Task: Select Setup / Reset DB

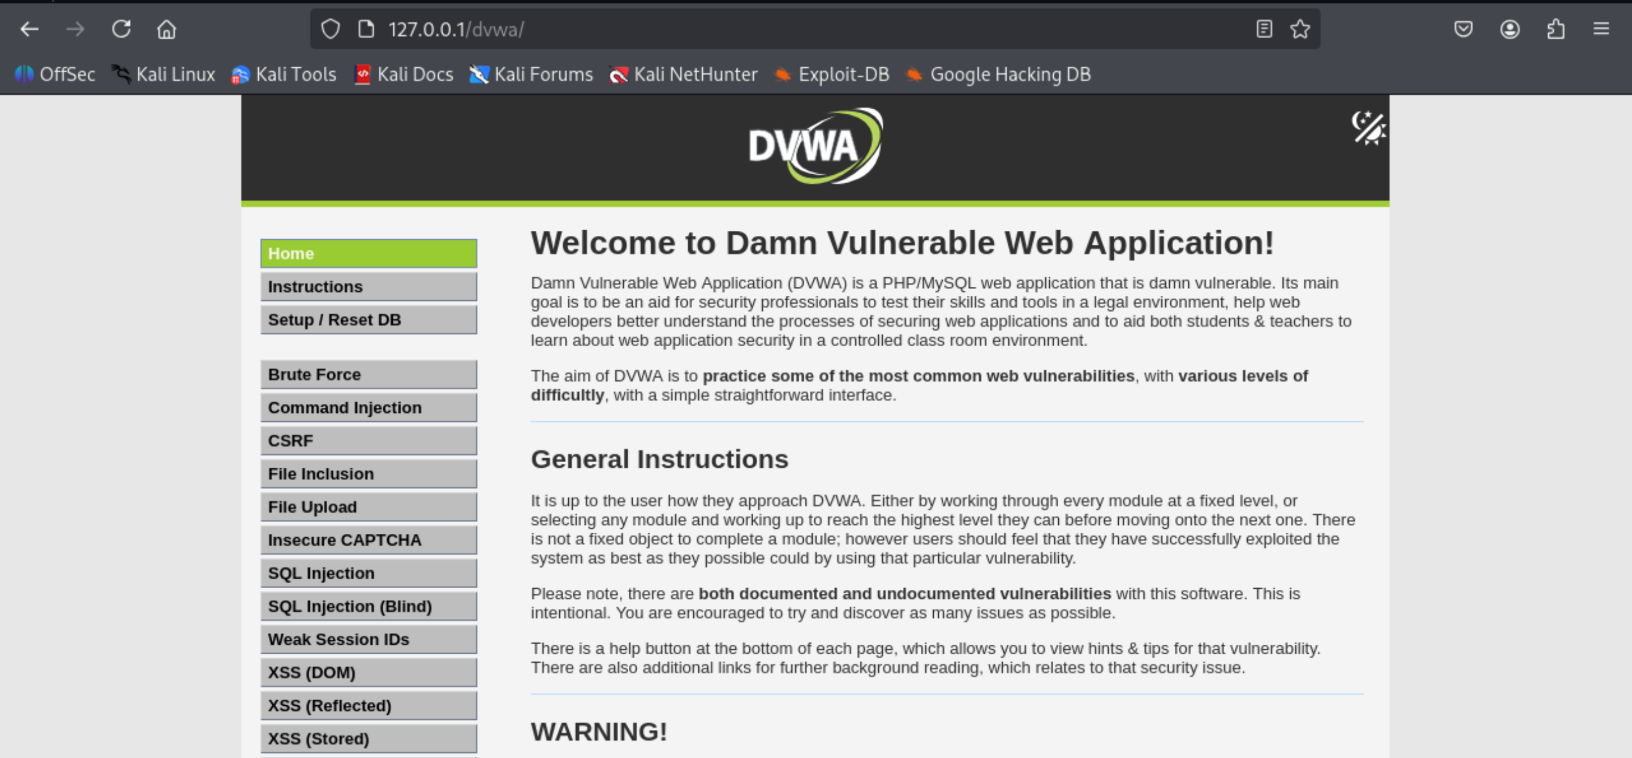Action: tap(368, 320)
